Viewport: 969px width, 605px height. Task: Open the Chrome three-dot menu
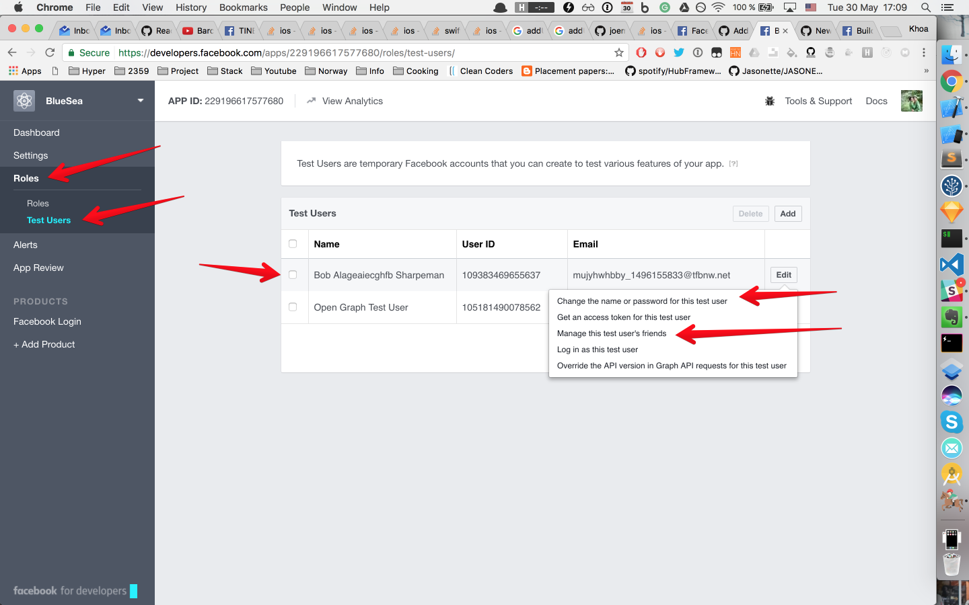(924, 52)
